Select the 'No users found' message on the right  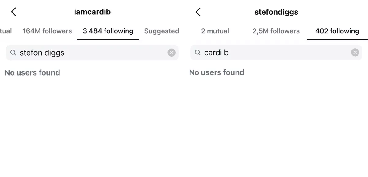pos(217,72)
